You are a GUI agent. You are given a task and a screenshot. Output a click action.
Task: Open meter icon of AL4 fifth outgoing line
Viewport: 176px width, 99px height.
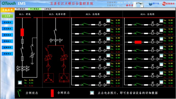(161, 56)
